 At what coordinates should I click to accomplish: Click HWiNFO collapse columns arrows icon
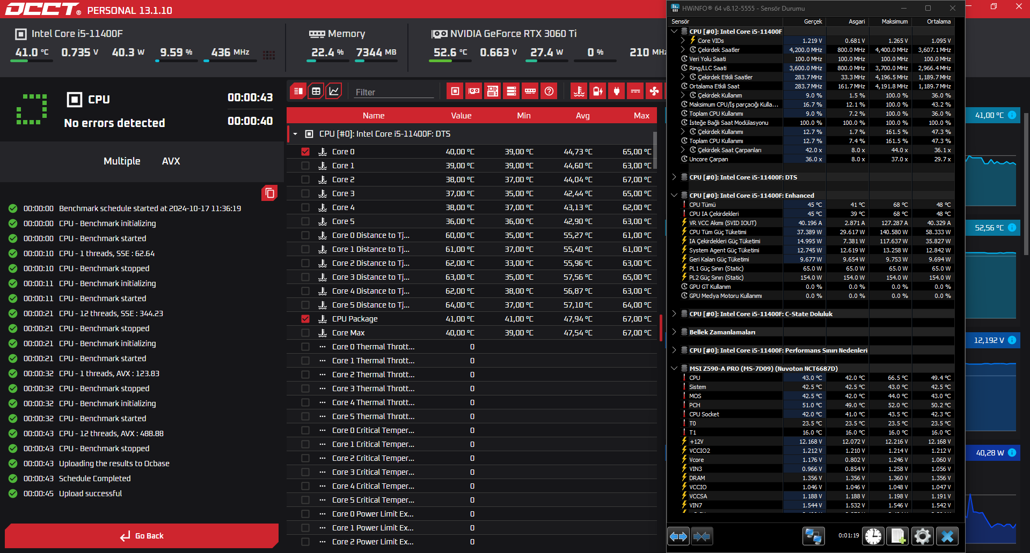(702, 536)
